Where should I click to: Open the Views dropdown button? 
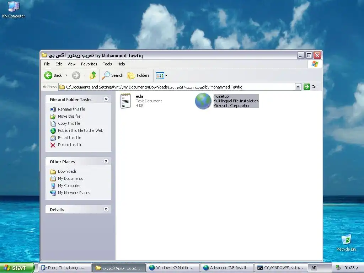[x=162, y=75]
